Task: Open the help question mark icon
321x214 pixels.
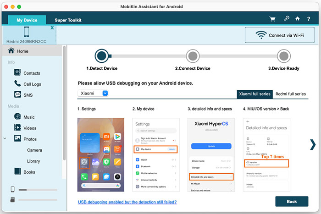Action: tap(309, 19)
